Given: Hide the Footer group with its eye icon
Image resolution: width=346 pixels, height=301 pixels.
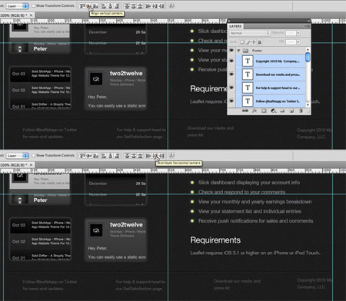Looking at the screenshot, I should point(231,51).
